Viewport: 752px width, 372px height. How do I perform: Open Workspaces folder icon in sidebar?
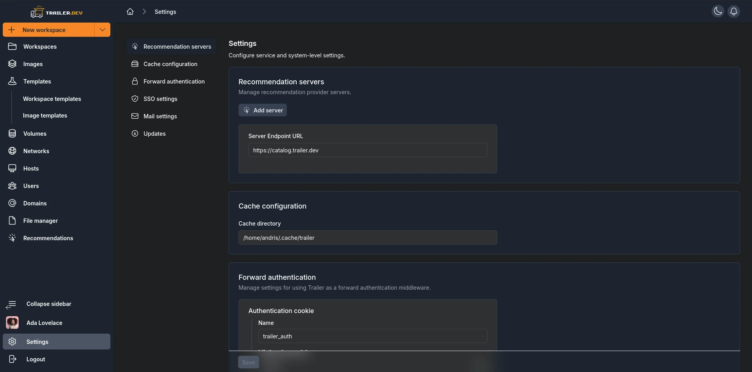[x=12, y=46]
